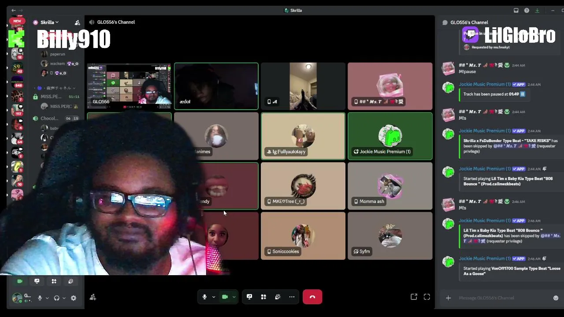Add an attachment with plus button
564x317 pixels.
pyautogui.click(x=448, y=298)
